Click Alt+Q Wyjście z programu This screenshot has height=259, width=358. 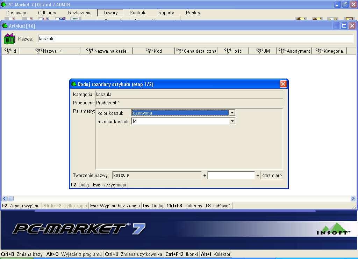tap(74, 254)
